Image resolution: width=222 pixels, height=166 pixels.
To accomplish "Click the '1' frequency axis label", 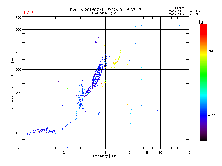I will 22,152.
